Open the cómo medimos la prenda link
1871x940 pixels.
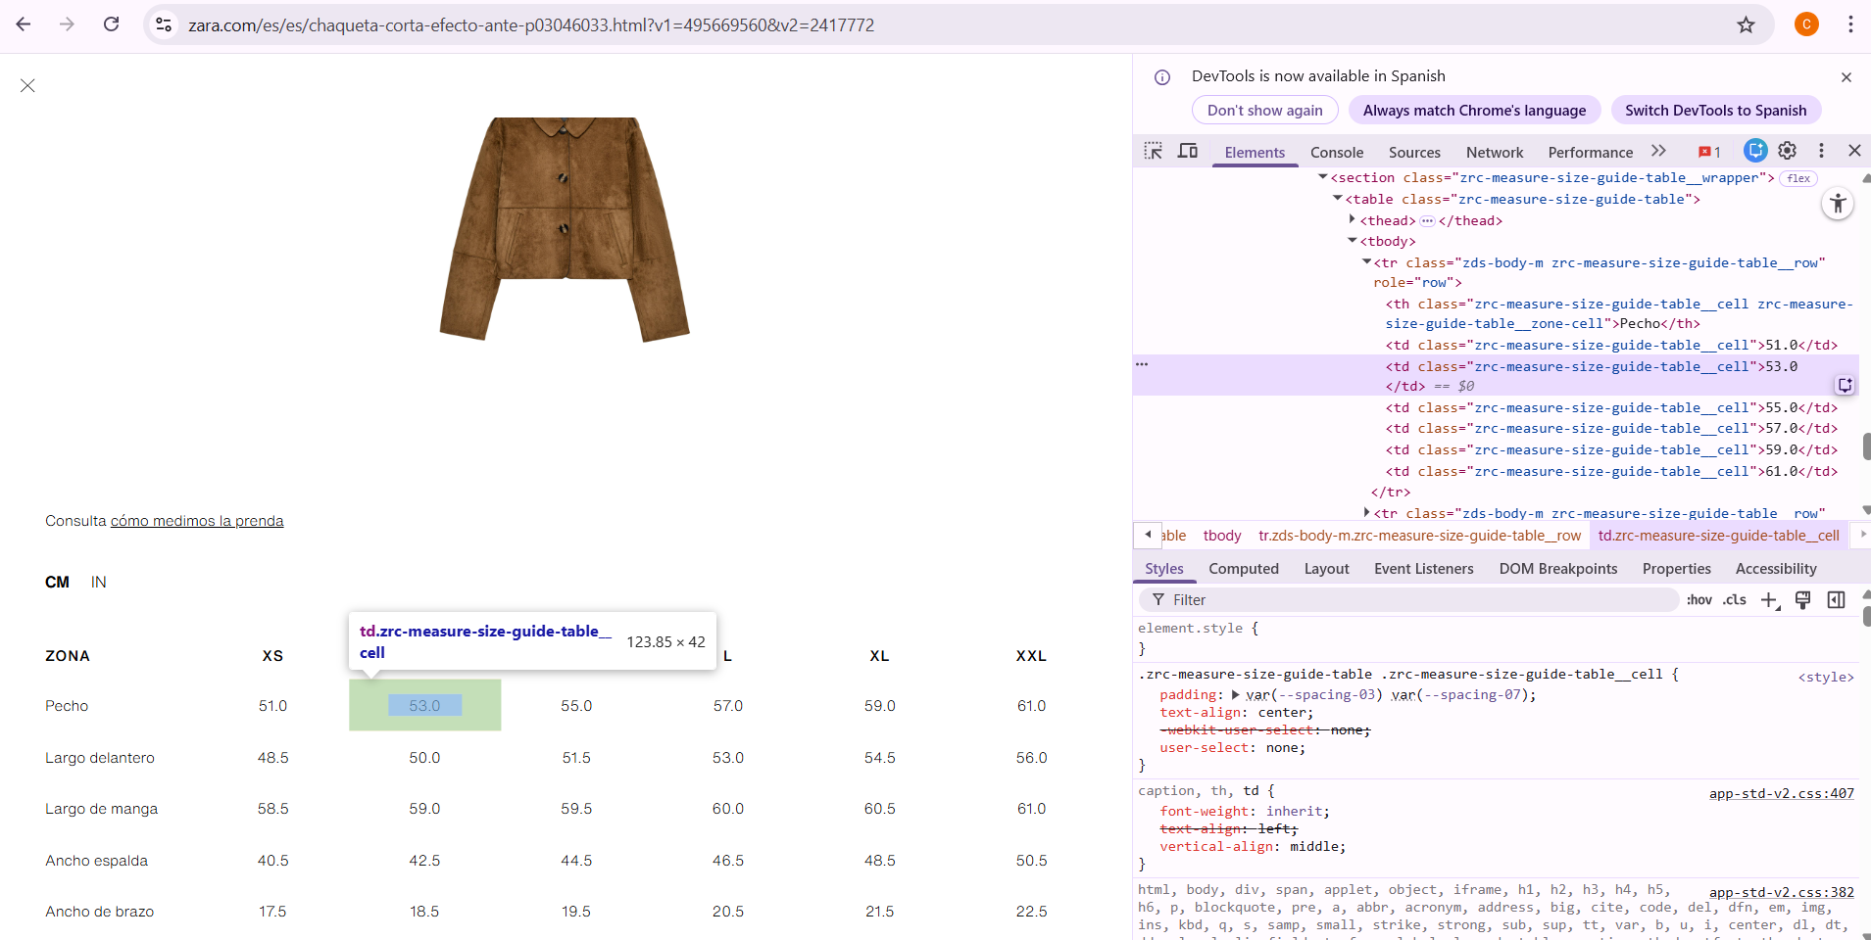click(x=197, y=521)
